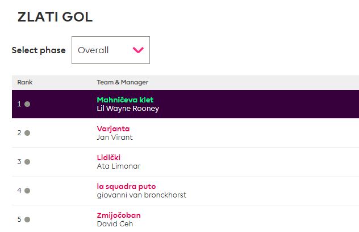This screenshot has height=232, width=359.
Task: Open team Lidlčki
Action: (x=108, y=157)
